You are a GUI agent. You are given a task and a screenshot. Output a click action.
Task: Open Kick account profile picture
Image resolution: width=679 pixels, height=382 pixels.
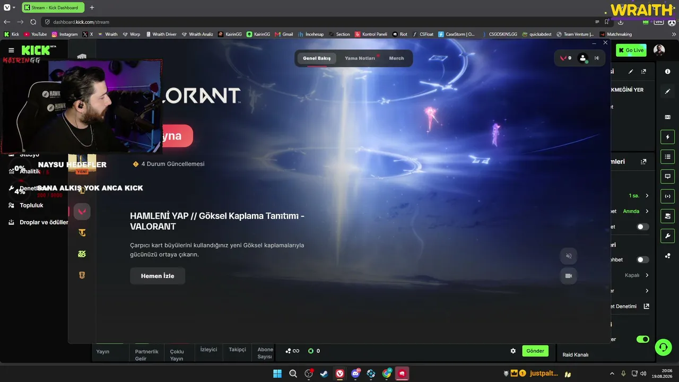(659, 50)
